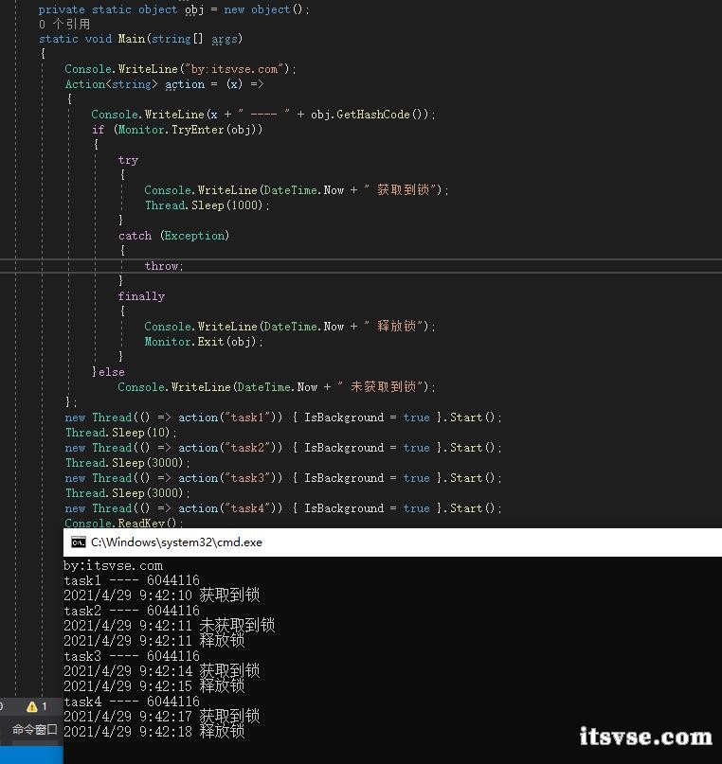Click the Thread.Sleep(1000) line
The image size is (722, 764).
(207, 205)
